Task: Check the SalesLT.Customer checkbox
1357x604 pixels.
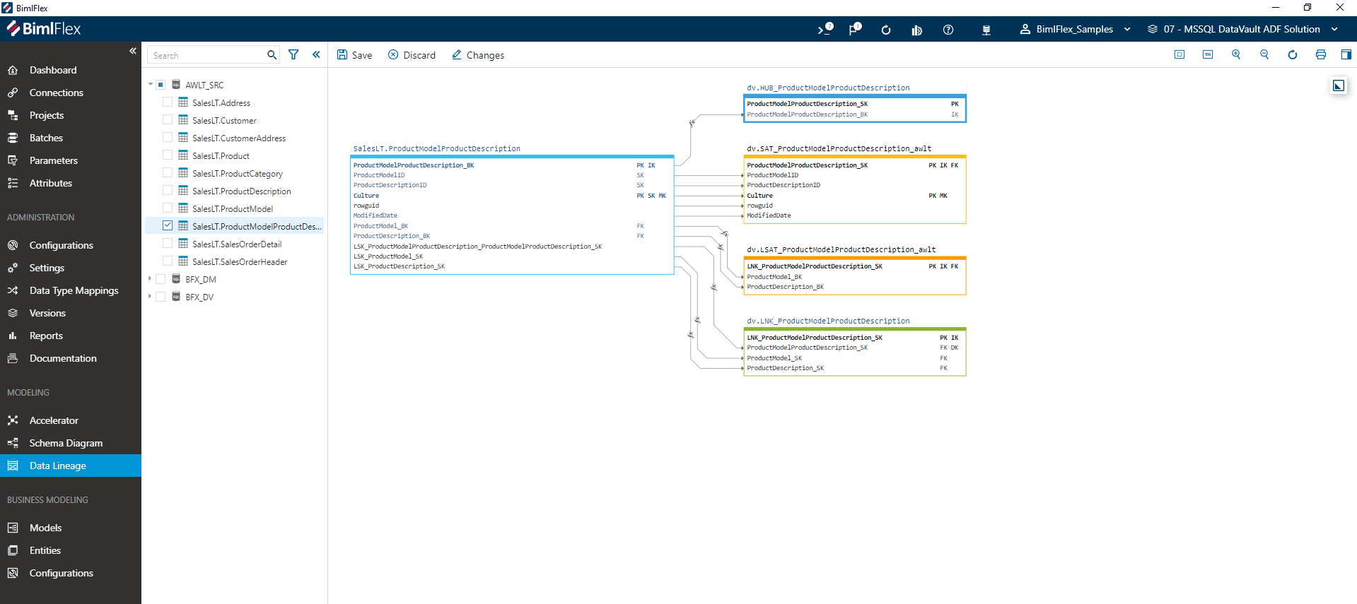Action: 168,120
